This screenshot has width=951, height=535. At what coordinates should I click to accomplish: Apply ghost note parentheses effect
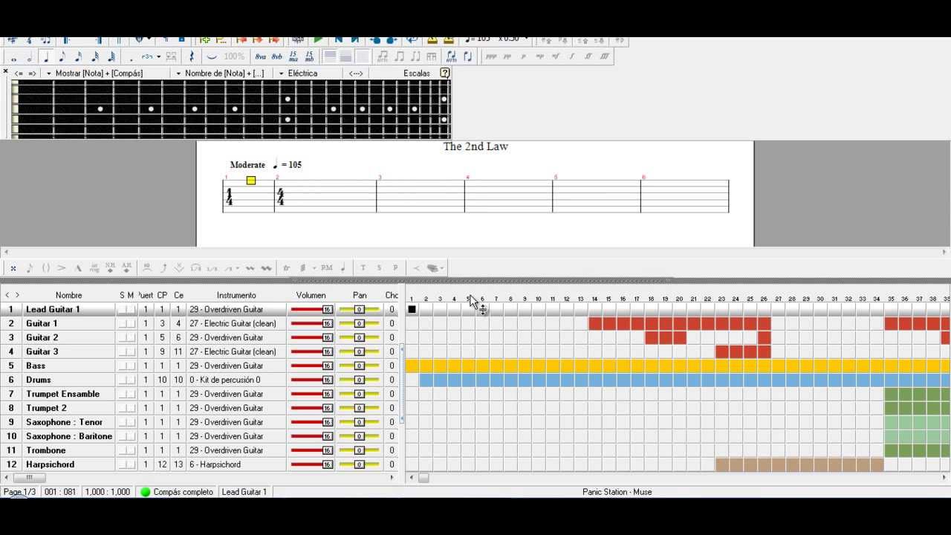tap(46, 268)
